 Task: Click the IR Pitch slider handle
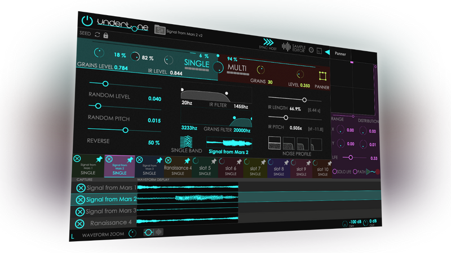click(286, 118)
